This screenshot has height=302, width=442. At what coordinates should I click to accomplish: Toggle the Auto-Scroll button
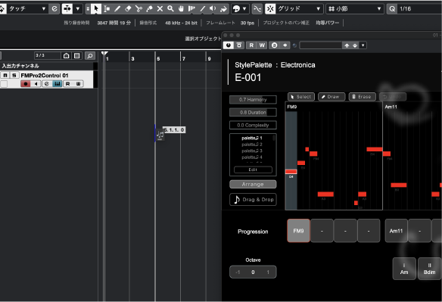(x=67, y=9)
